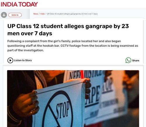This screenshot has width=146, height=127.
Task: Open the India breadcrumb section
Action: click(x=42, y=14)
